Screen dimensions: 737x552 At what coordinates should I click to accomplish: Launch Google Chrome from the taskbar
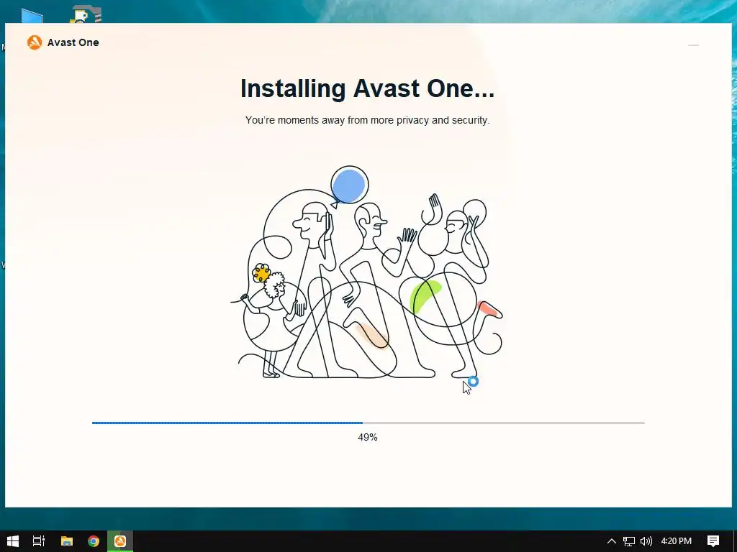point(94,541)
